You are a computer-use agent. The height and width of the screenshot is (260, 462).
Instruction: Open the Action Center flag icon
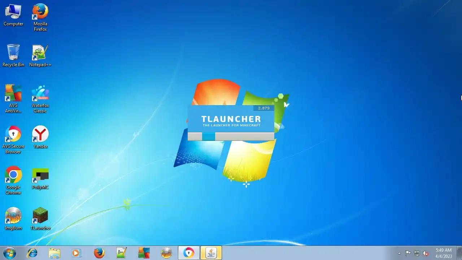click(408, 253)
